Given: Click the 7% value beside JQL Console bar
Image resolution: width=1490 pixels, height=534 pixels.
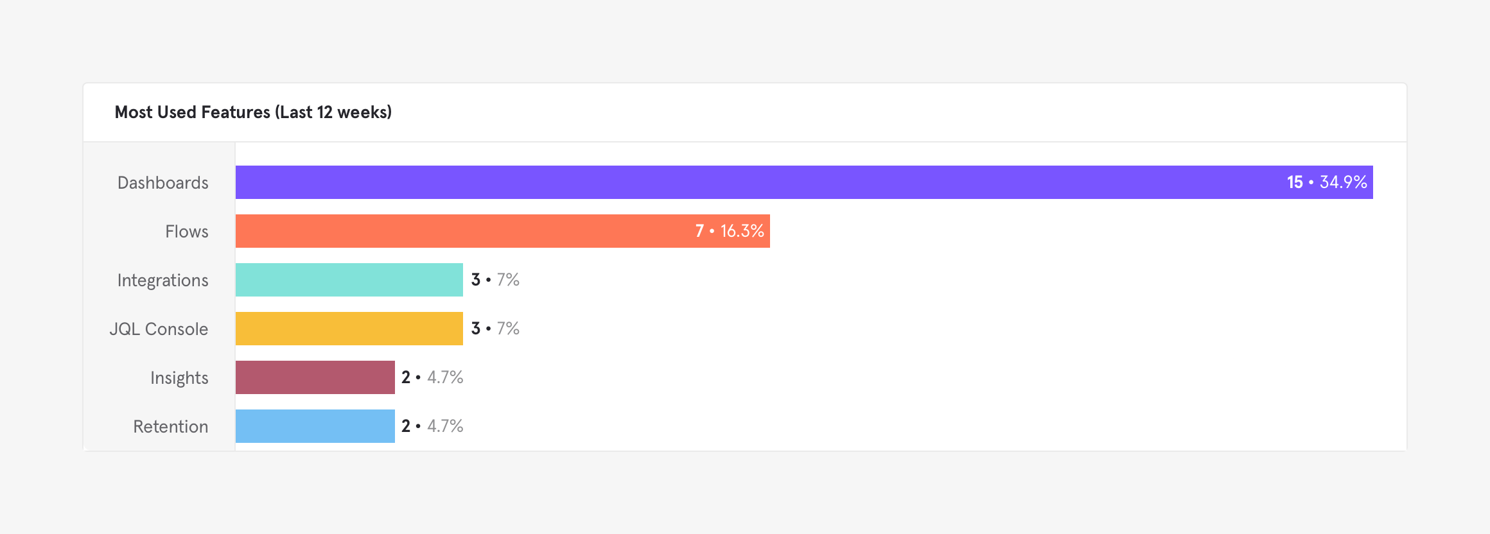Looking at the screenshot, I should click(x=508, y=329).
